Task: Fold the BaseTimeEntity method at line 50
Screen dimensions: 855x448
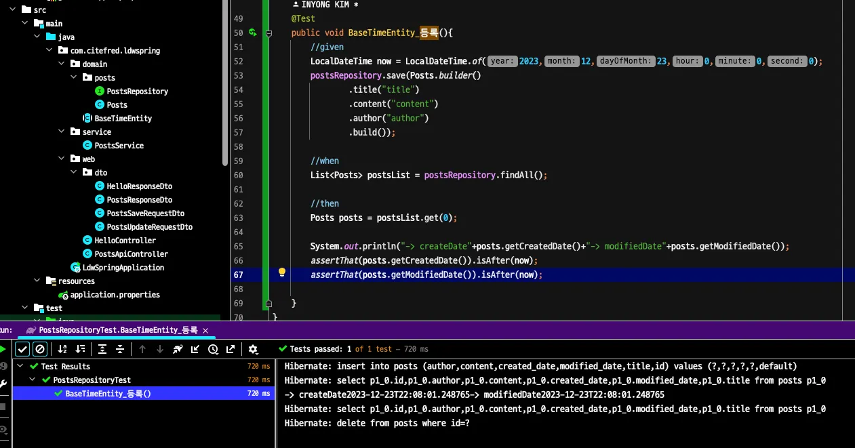Action: (x=269, y=33)
